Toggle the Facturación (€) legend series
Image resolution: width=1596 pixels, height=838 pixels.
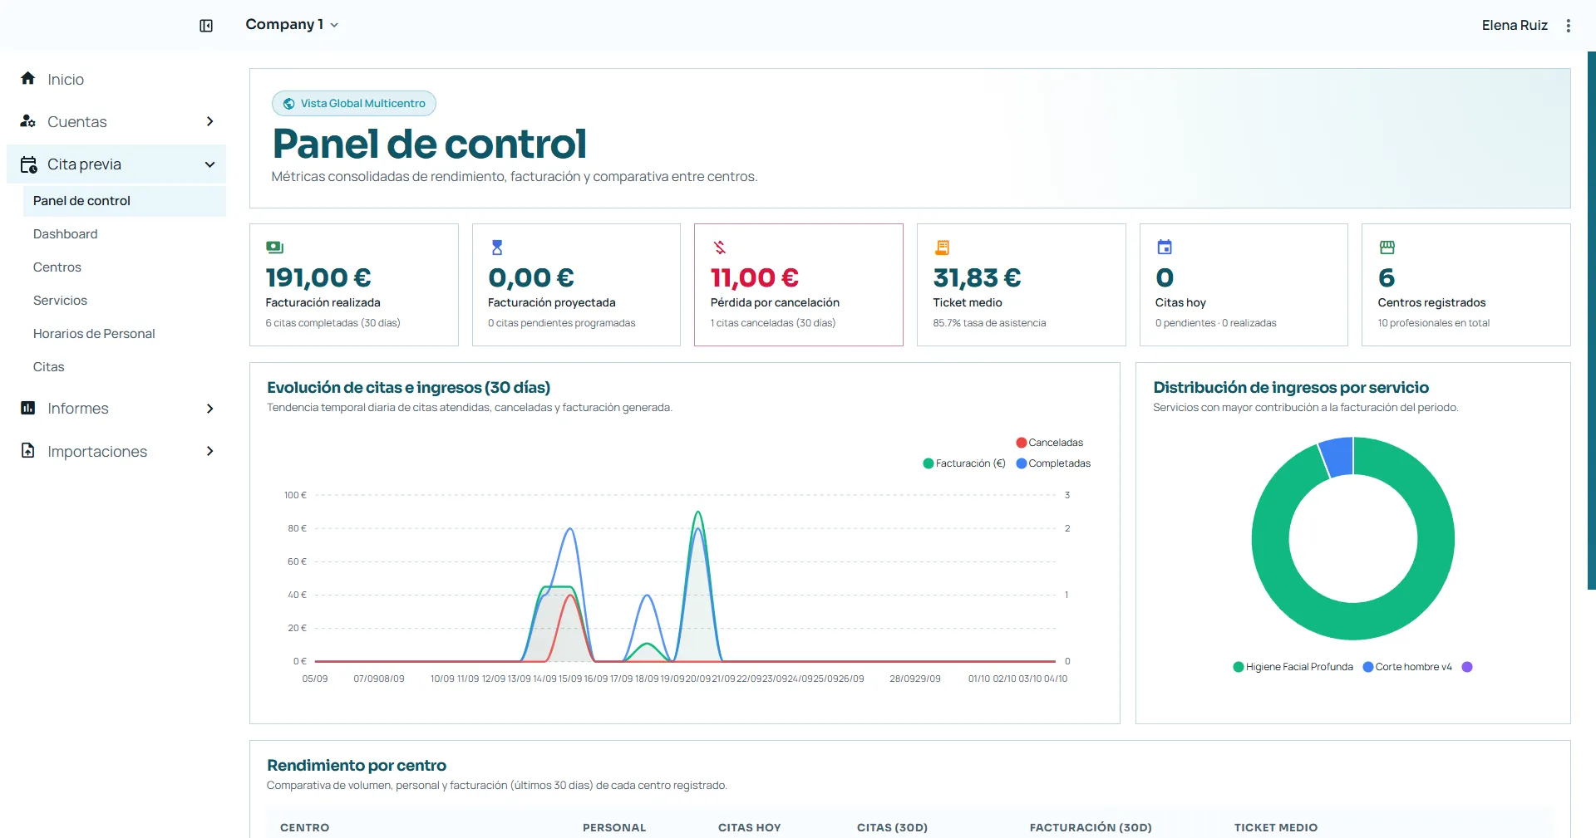[x=964, y=463]
